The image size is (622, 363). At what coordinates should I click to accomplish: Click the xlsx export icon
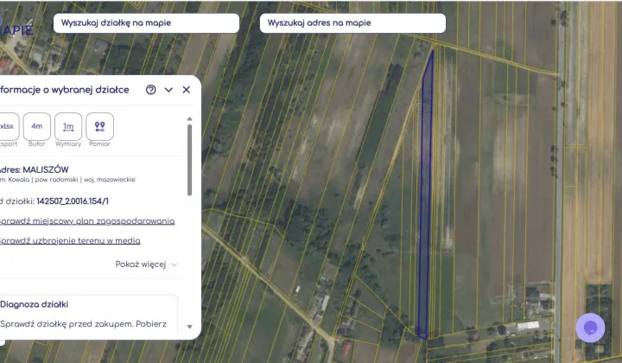pyautogui.click(x=7, y=126)
